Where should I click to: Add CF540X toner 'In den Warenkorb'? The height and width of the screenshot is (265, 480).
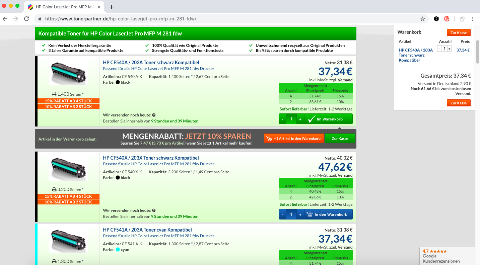tap(328, 214)
